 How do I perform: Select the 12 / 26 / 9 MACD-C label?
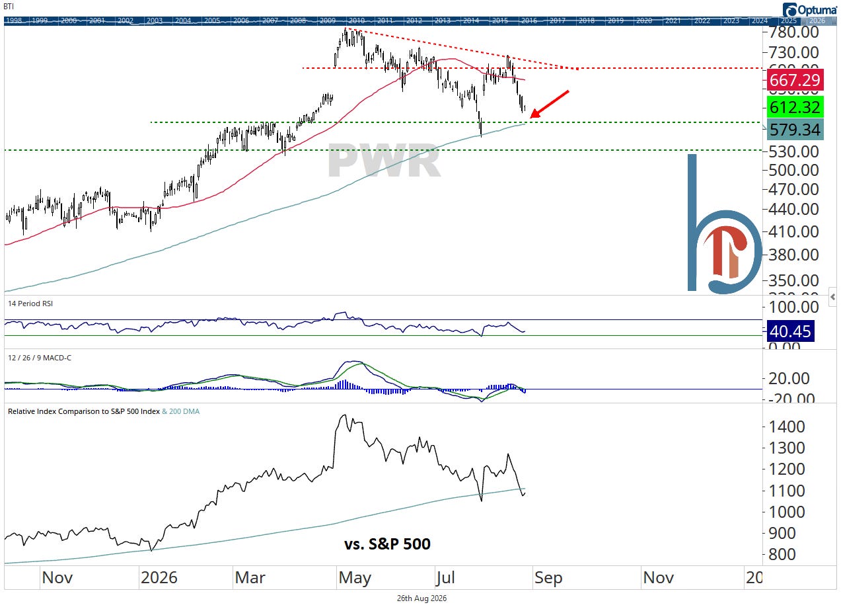(40, 357)
